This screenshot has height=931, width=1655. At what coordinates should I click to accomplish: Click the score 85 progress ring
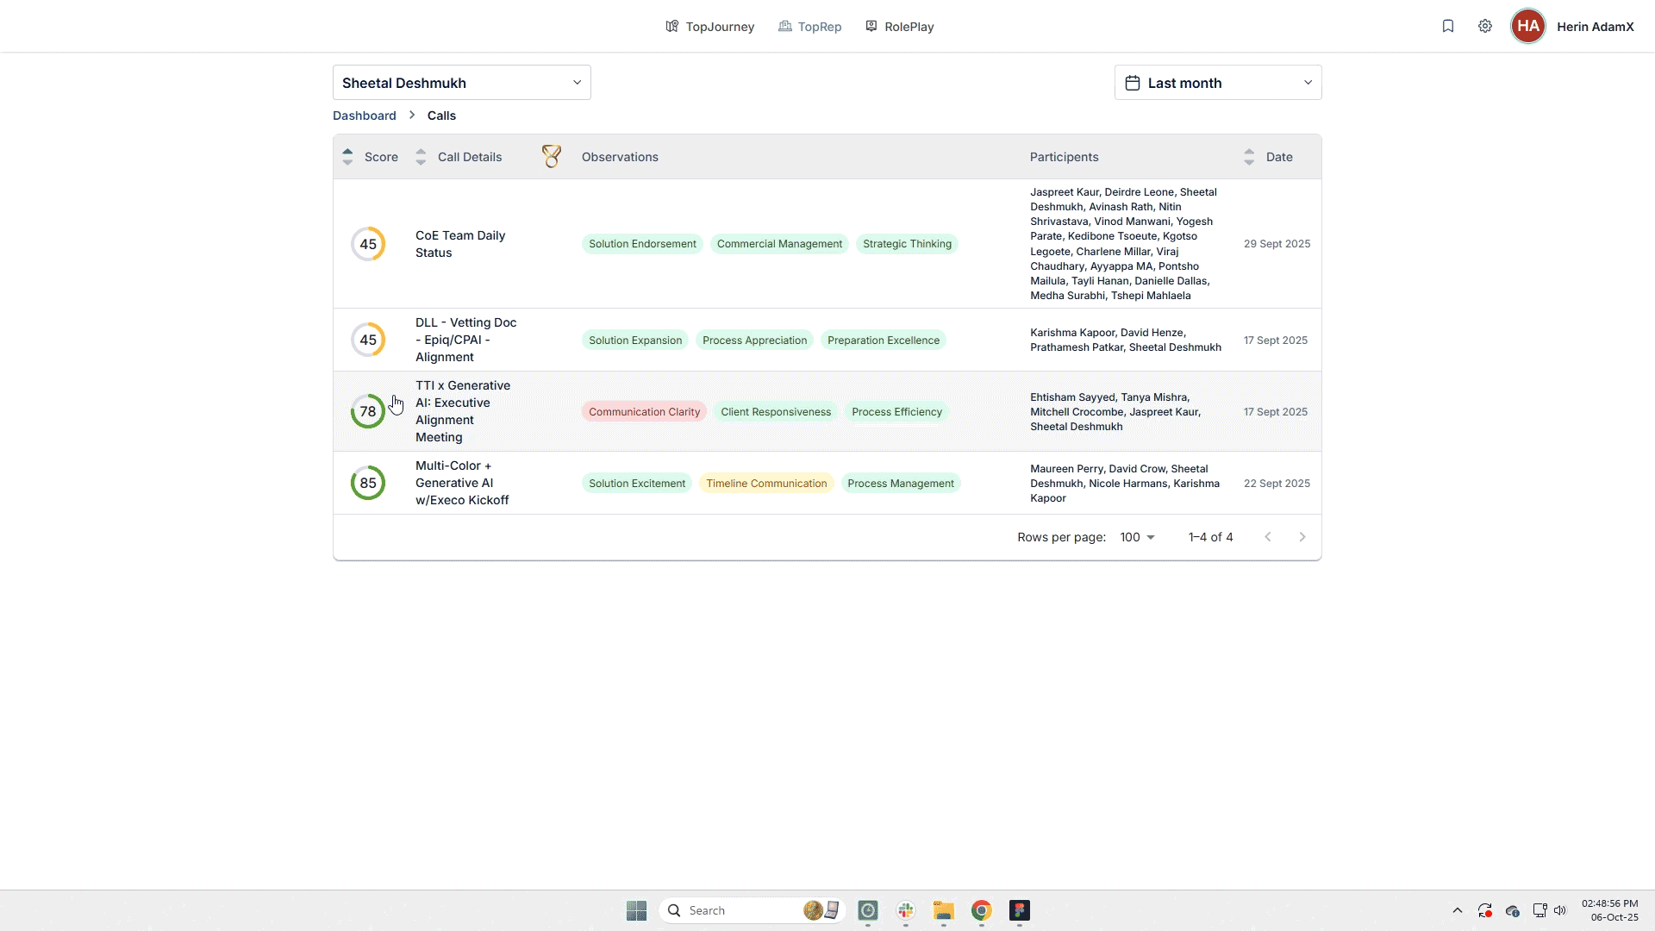click(368, 483)
